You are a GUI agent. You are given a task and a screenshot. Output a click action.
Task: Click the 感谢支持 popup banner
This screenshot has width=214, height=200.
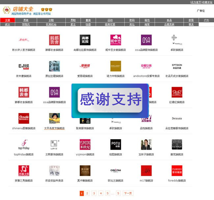click(110, 101)
